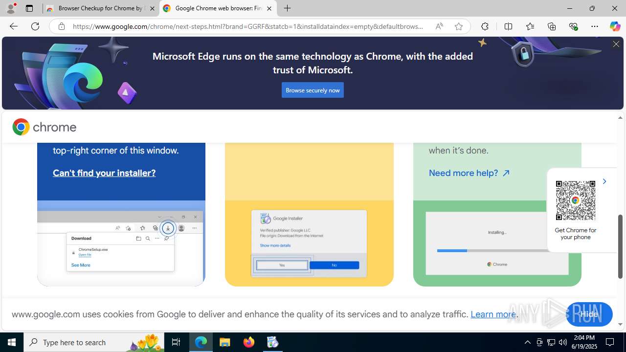Click scrollbar down arrow
The width and height of the screenshot is (626, 352).
point(620,325)
